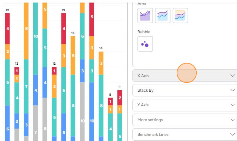The width and height of the screenshot is (237, 141).
Task: Click the Y Axis chevron arrow
Action: [x=233, y=105]
